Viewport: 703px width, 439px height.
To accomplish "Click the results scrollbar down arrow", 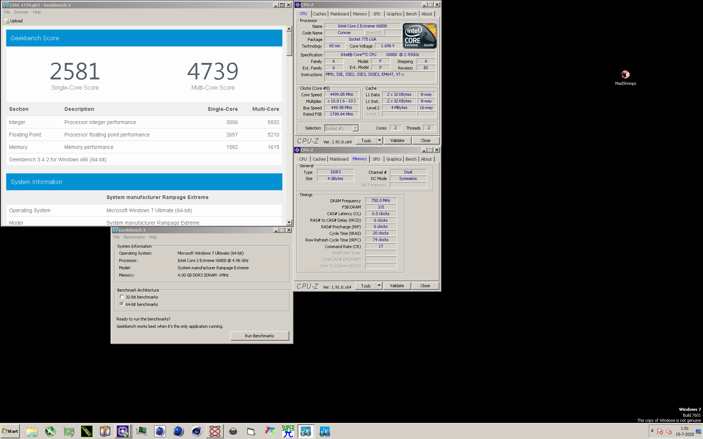I will (289, 222).
